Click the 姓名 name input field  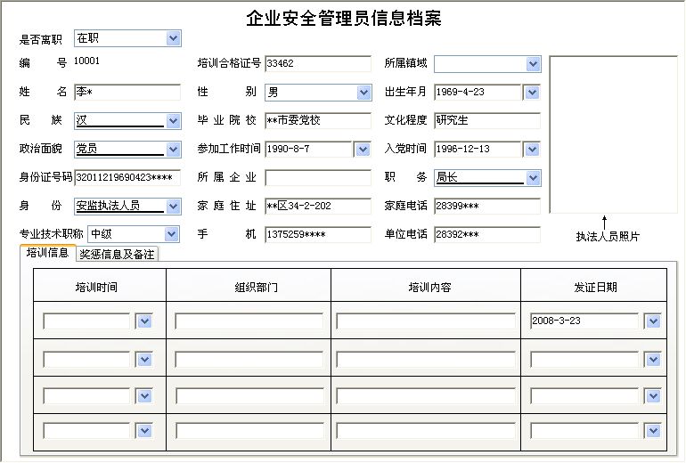(x=127, y=93)
